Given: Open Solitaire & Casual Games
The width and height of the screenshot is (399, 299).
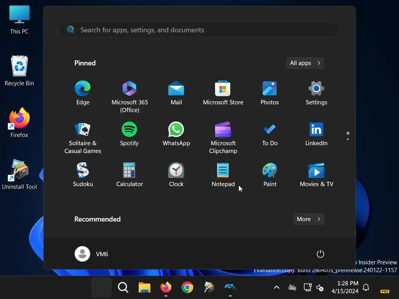Looking at the screenshot, I should (83, 138).
